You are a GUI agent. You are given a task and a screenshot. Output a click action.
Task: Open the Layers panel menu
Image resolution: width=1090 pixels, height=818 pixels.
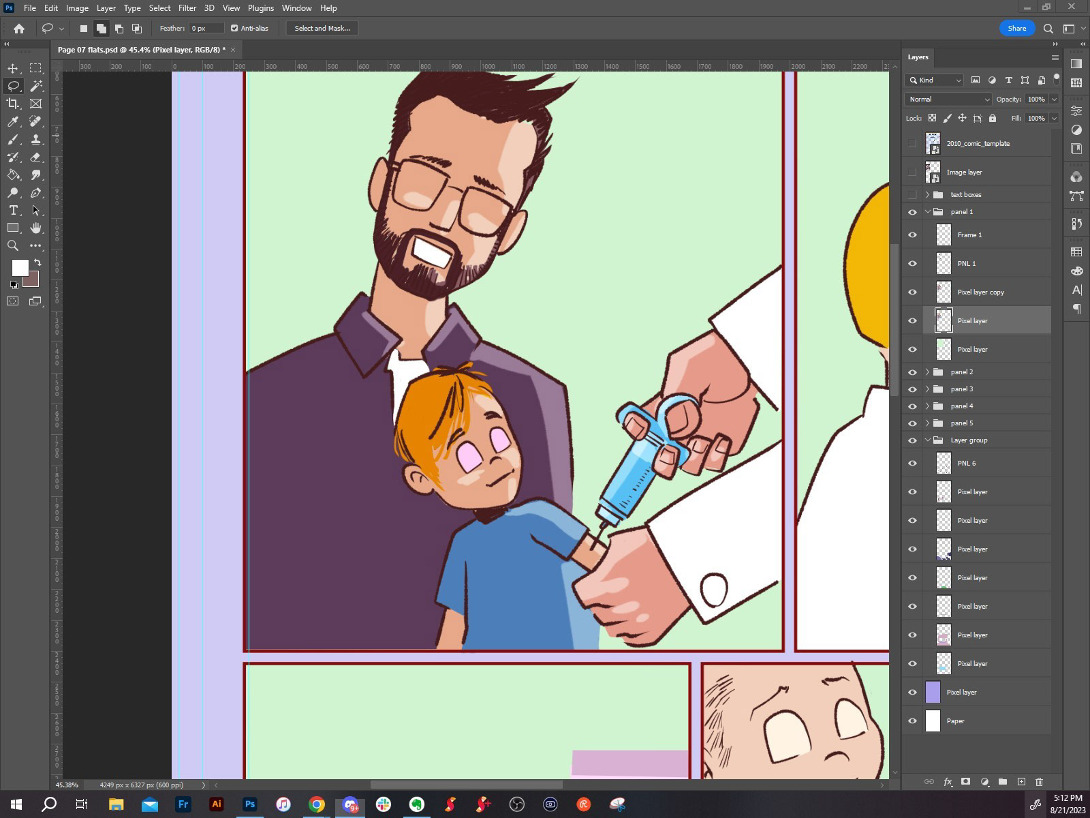click(x=1055, y=58)
